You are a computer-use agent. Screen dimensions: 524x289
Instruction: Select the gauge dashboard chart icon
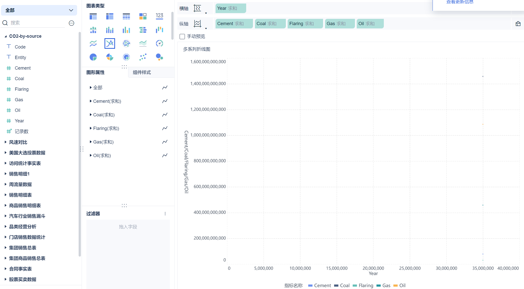(159, 43)
